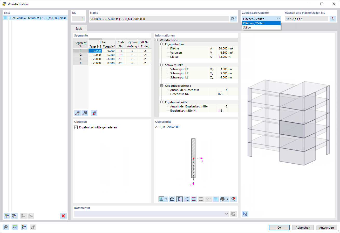Open the printer options dropdown arrow
The height and width of the screenshot is (233, 340).
pyautogui.click(x=227, y=199)
